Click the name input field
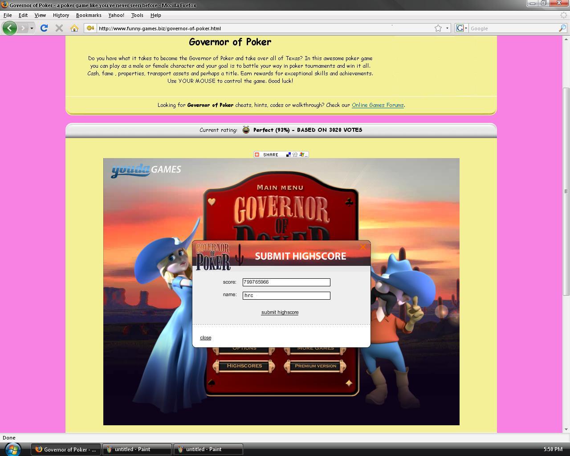 coord(286,296)
